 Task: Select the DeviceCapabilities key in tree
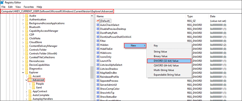[39, 65]
